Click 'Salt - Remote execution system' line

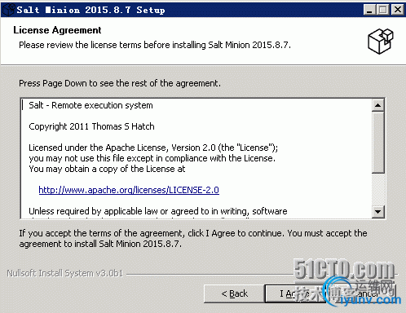pos(90,105)
